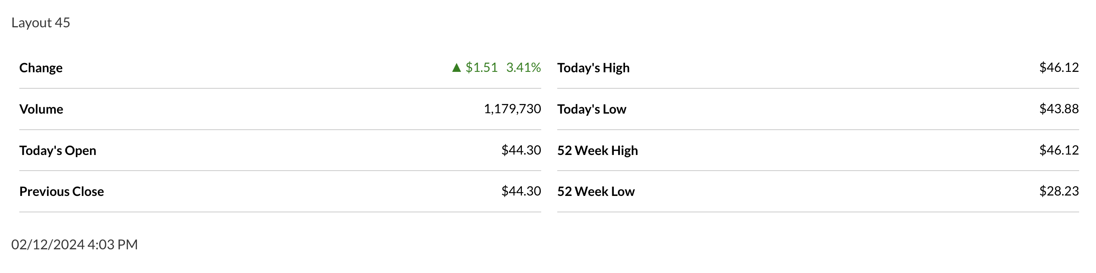Click the Volume label
The image size is (1096, 273).
point(41,109)
